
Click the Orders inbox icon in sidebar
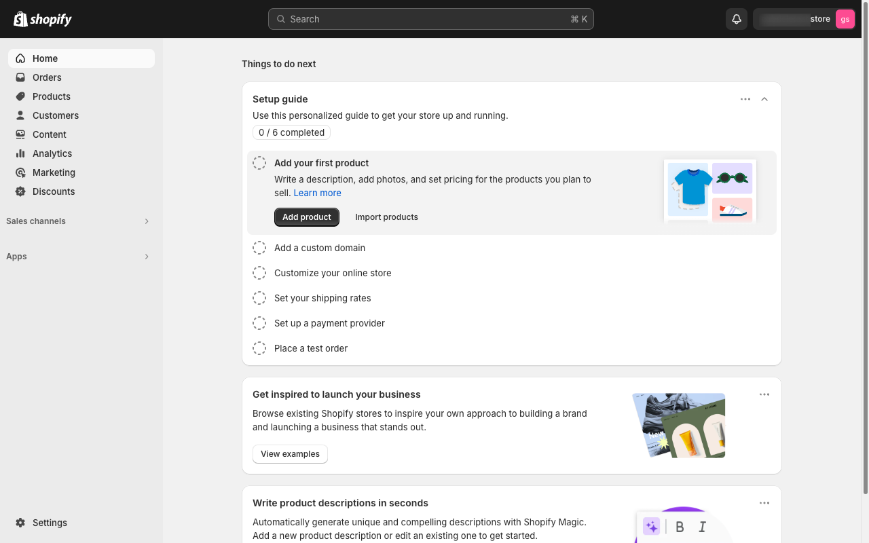(20, 77)
